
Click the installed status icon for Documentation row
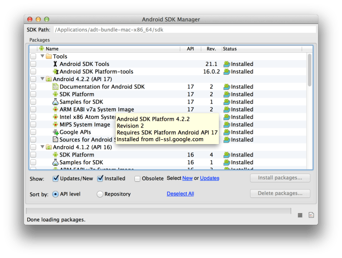click(227, 87)
